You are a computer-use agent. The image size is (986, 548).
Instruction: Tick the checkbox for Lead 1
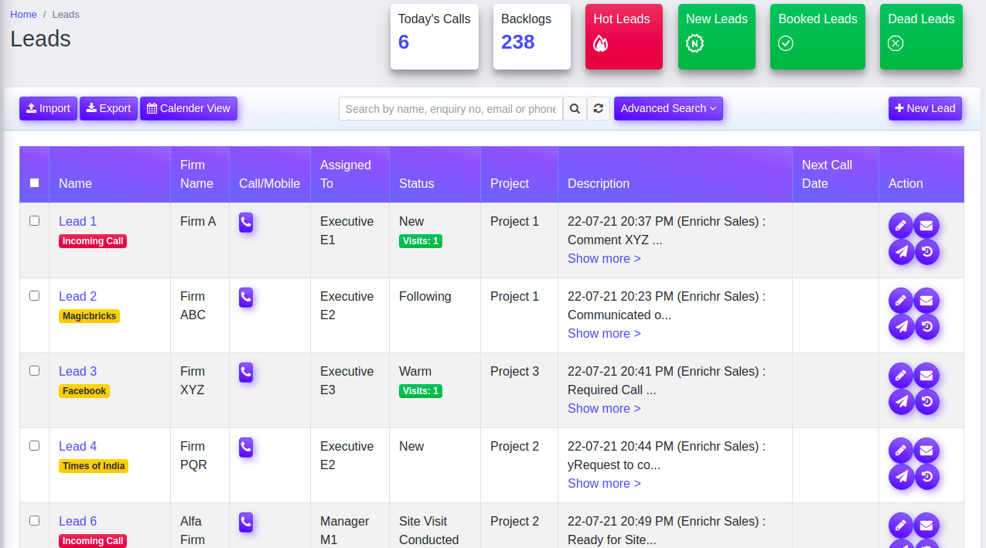34,221
